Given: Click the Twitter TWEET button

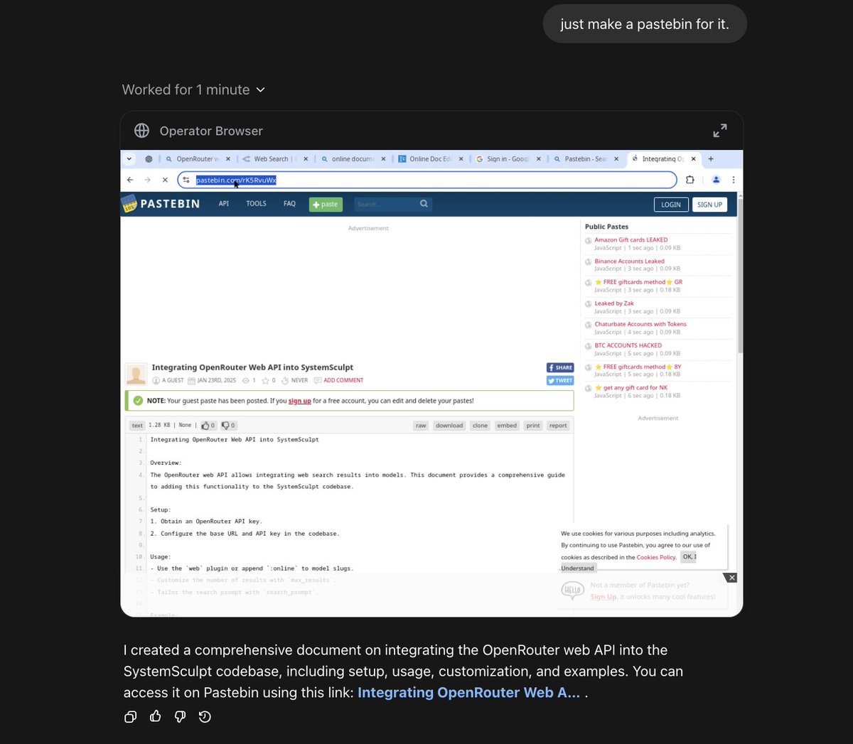Looking at the screenshot, I should tap(560, 381).
